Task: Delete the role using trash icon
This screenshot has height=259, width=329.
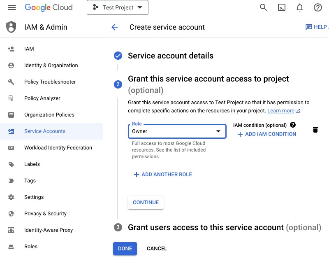Action: (x=315, y=130)
